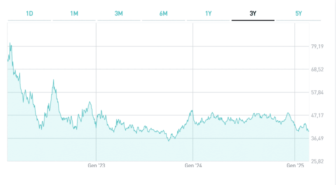The image size is (336, 185).
Task: Select the 1D time range tab
Action: [29, 14]
